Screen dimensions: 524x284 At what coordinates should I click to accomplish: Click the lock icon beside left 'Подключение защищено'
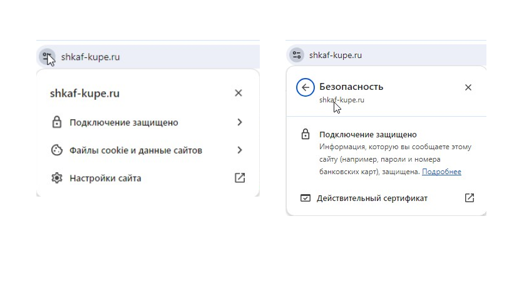(x=57, y=122)
